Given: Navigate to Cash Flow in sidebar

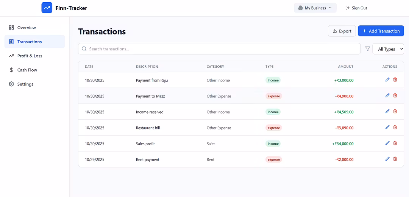Looking at the screenshot, I should [27, 70].
